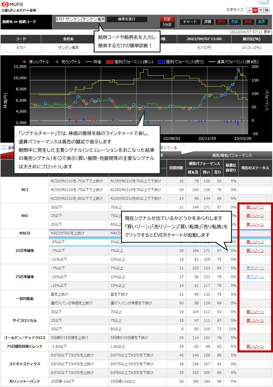Click the MACD row label
The width and height of the screenshot is (273, 387).
25,233
